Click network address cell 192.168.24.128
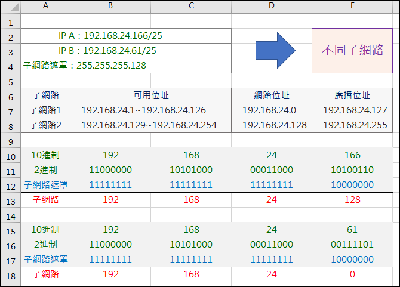 [x=272, y=125]
